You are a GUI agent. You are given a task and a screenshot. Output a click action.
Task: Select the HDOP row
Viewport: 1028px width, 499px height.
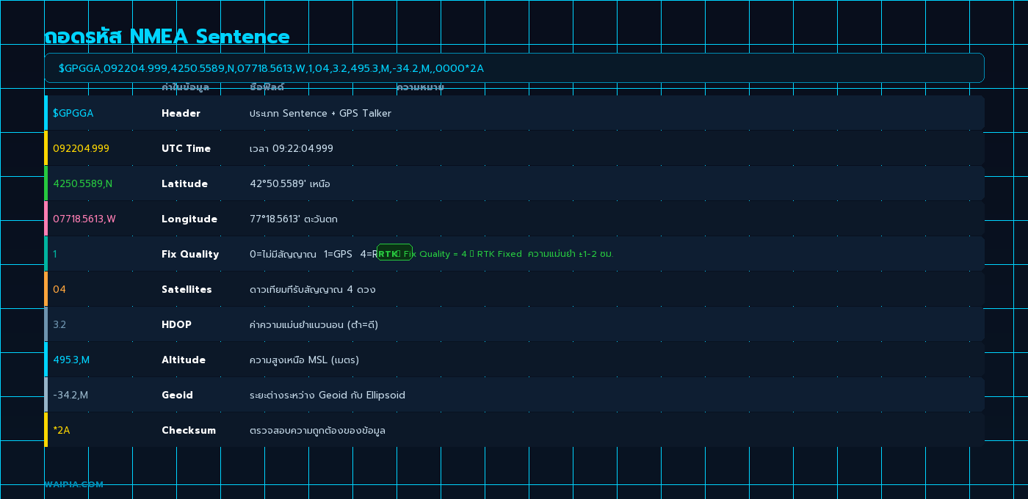click(x=514, y=324)
